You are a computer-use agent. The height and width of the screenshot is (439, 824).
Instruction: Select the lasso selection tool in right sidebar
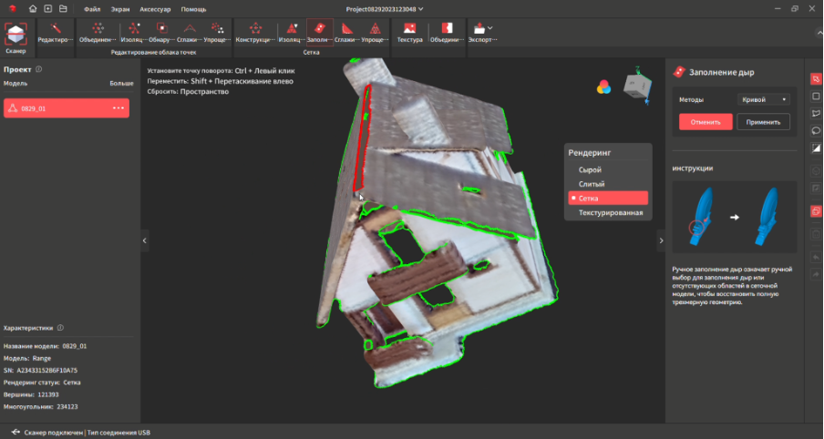click(816, 130)
